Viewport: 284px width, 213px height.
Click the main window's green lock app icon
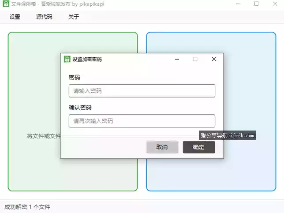[x=6, y=4]
